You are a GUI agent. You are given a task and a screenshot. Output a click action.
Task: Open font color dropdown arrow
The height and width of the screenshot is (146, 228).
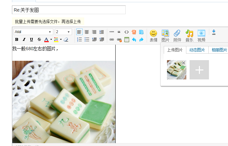click(x=51, y=40)
